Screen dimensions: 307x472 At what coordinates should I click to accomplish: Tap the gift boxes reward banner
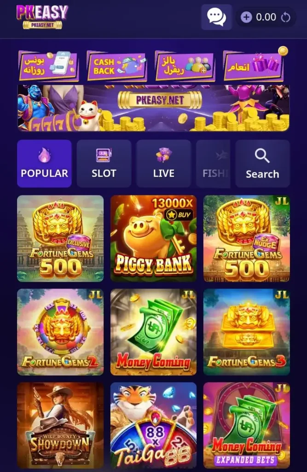click(254, 65)
